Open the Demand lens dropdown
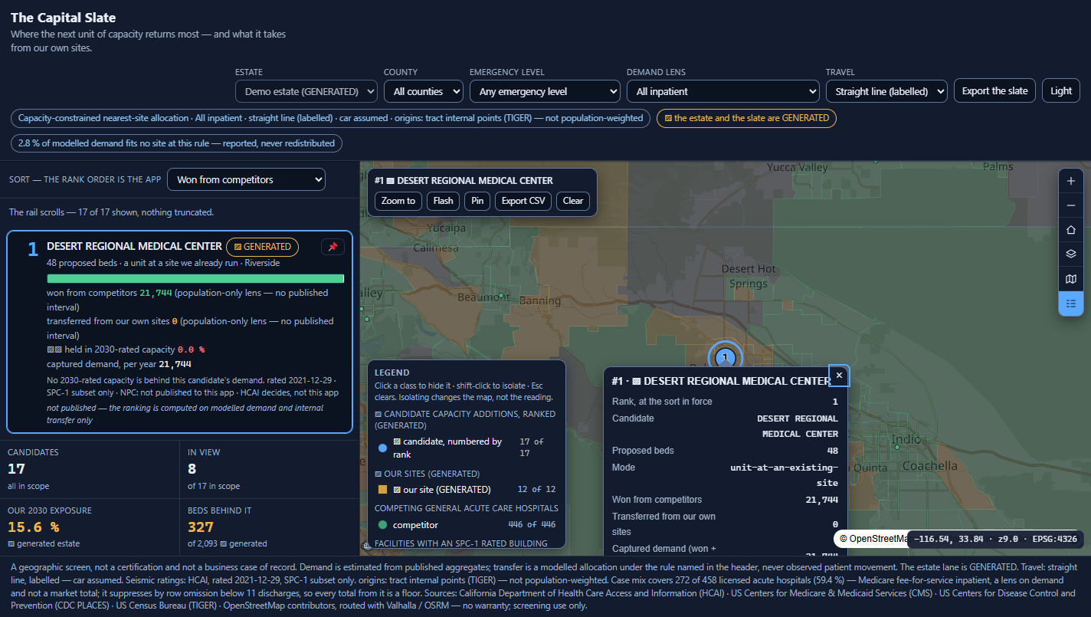This screenshot has width=1091, height=617. (x=723, y=91)
